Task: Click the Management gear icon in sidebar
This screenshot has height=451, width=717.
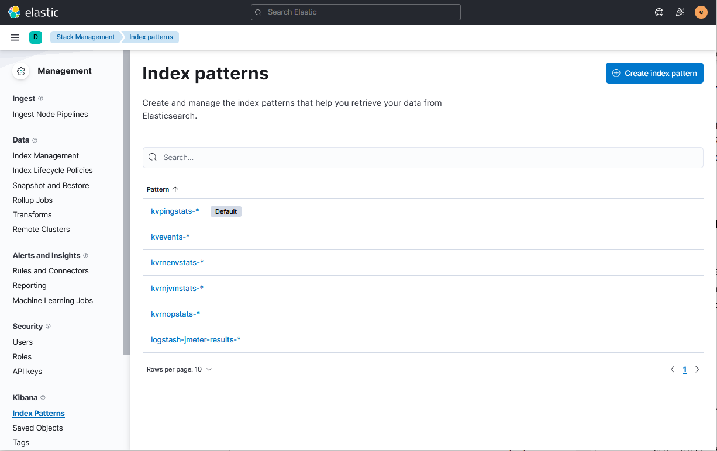Action: (20, 71)
